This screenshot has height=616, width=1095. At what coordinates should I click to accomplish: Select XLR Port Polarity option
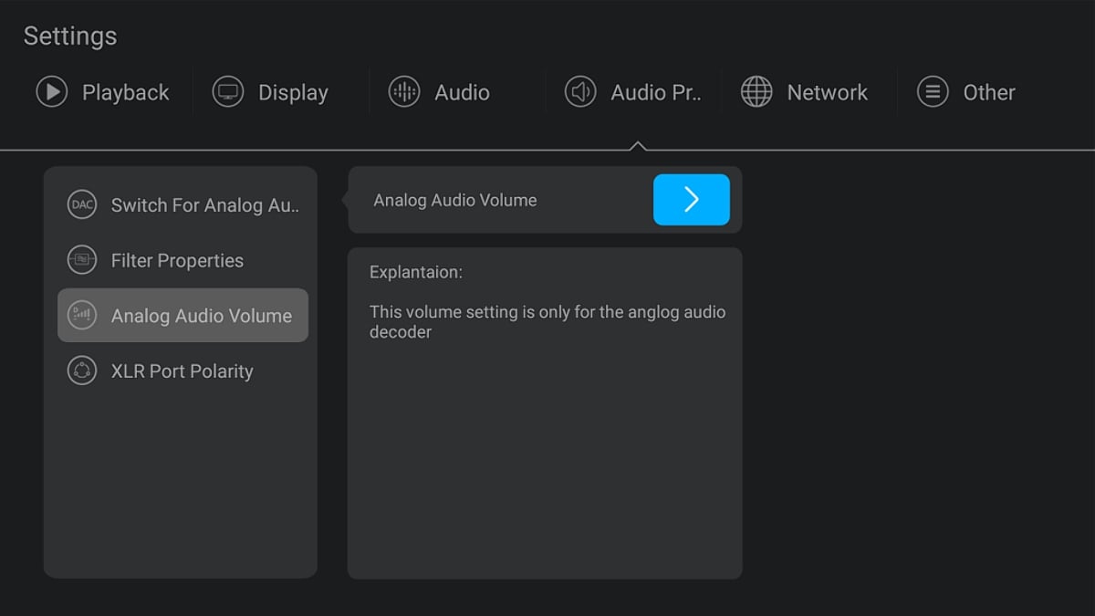[x=182, y=371]
